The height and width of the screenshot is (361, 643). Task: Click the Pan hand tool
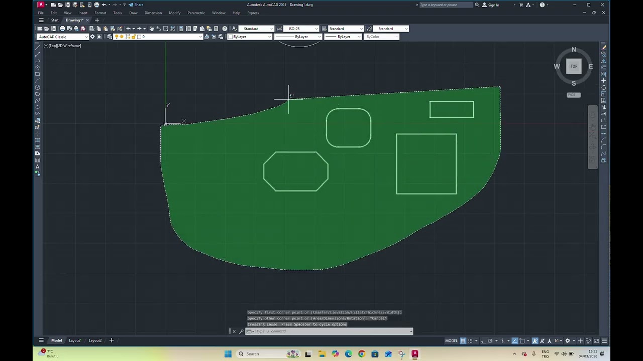pos(152,29)
